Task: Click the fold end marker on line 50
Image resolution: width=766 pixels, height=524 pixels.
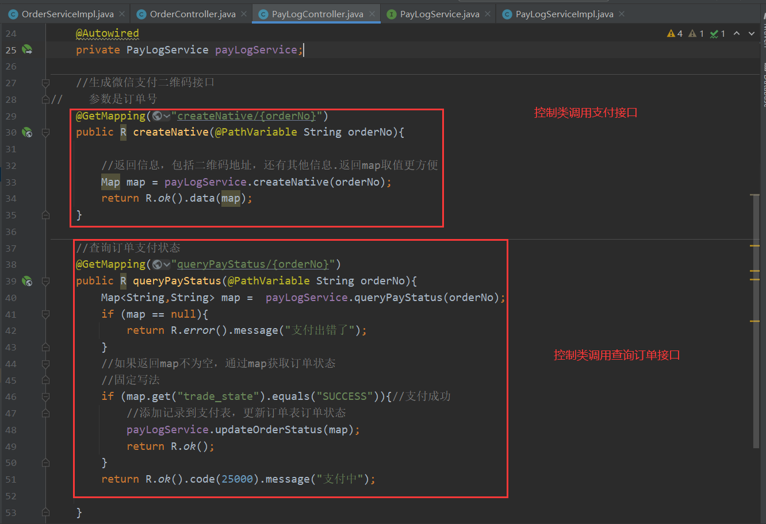Action: (x=45, y=463)
